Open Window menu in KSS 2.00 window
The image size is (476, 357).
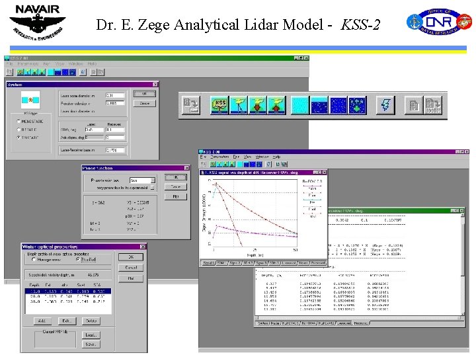point(262,157)
